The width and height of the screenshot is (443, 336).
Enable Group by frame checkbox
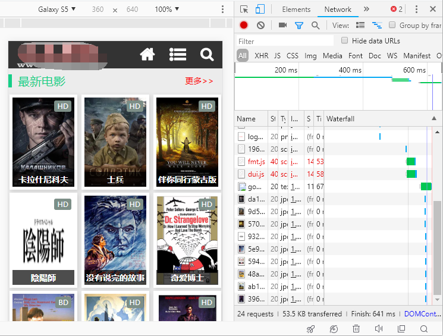(392, 25)
